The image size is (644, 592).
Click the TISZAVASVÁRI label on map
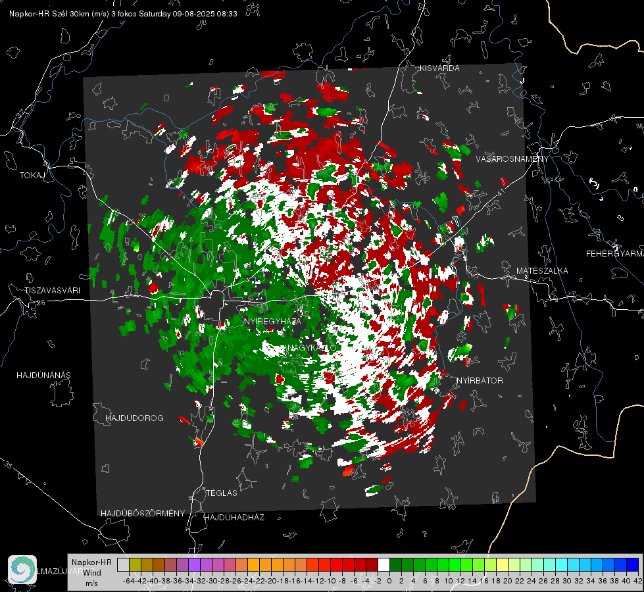[x=52, y=291]
